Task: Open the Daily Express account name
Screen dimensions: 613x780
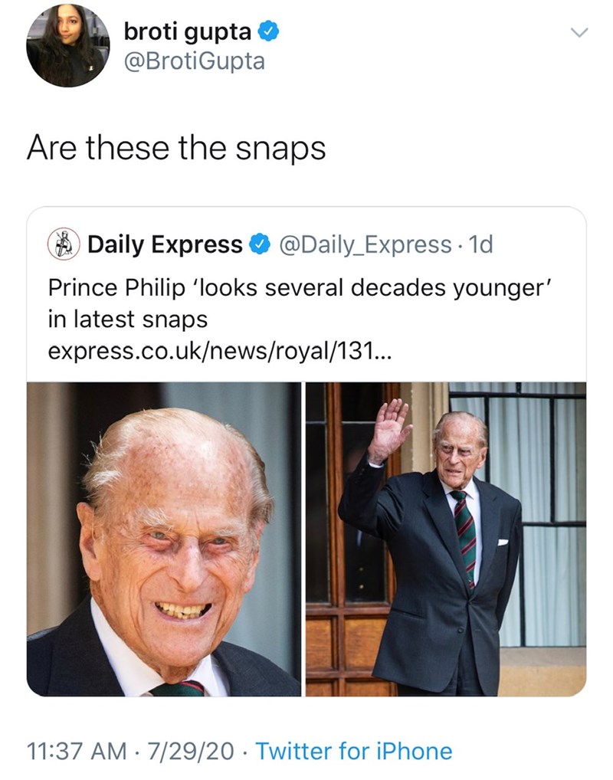Action: [165, 245]
